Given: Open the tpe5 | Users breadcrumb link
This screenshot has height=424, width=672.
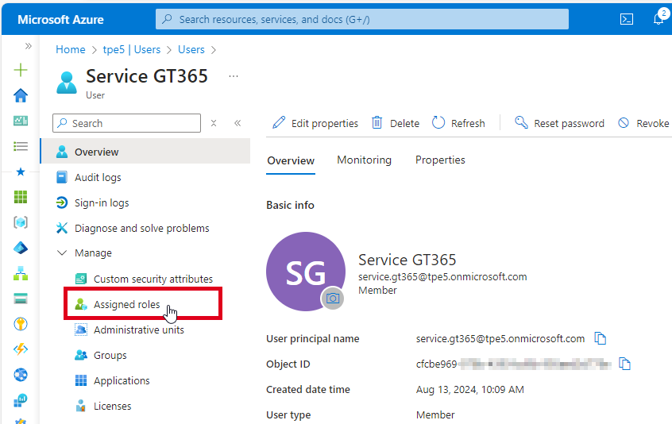Looking at the screenshot, I should pos(131,49).
